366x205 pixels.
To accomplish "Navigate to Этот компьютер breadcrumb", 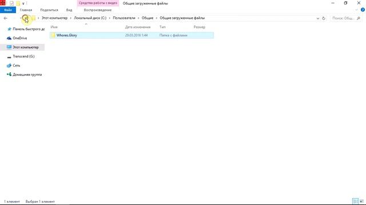I will (x=54, y=18).
